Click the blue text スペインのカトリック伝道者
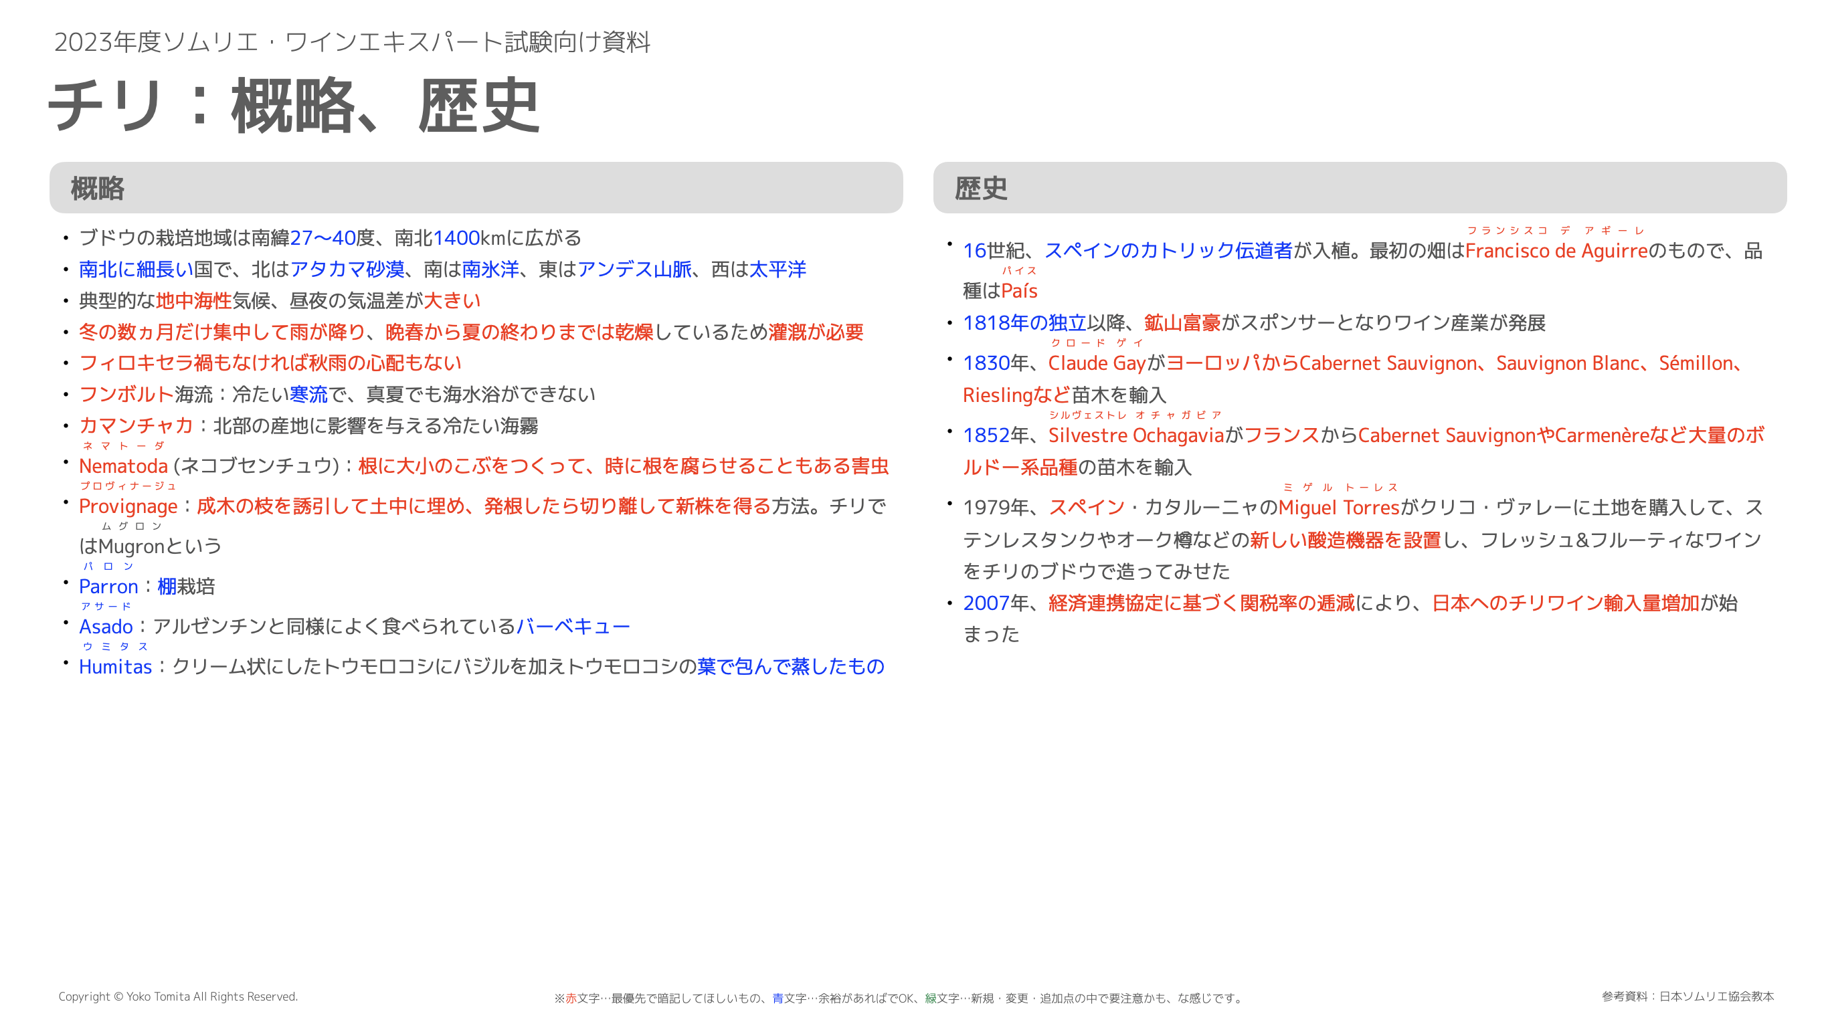This screenshot has height=1026, width=1824. 1168,251
